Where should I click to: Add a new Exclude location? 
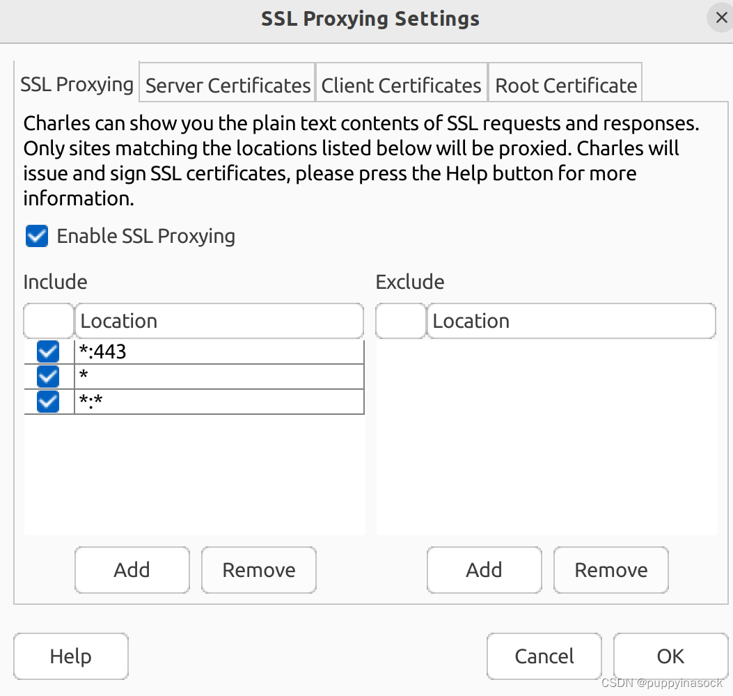pyautogui.click(x=484, y=570)
